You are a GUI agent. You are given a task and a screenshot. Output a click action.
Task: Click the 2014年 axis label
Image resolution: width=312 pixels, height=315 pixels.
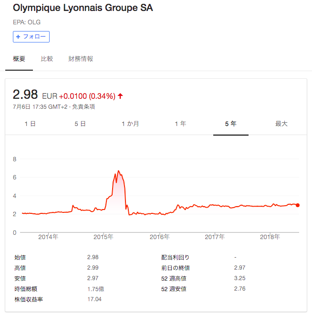[x=48, y=237]
